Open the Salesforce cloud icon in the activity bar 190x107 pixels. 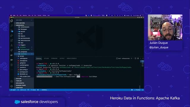tap(12, 60)
